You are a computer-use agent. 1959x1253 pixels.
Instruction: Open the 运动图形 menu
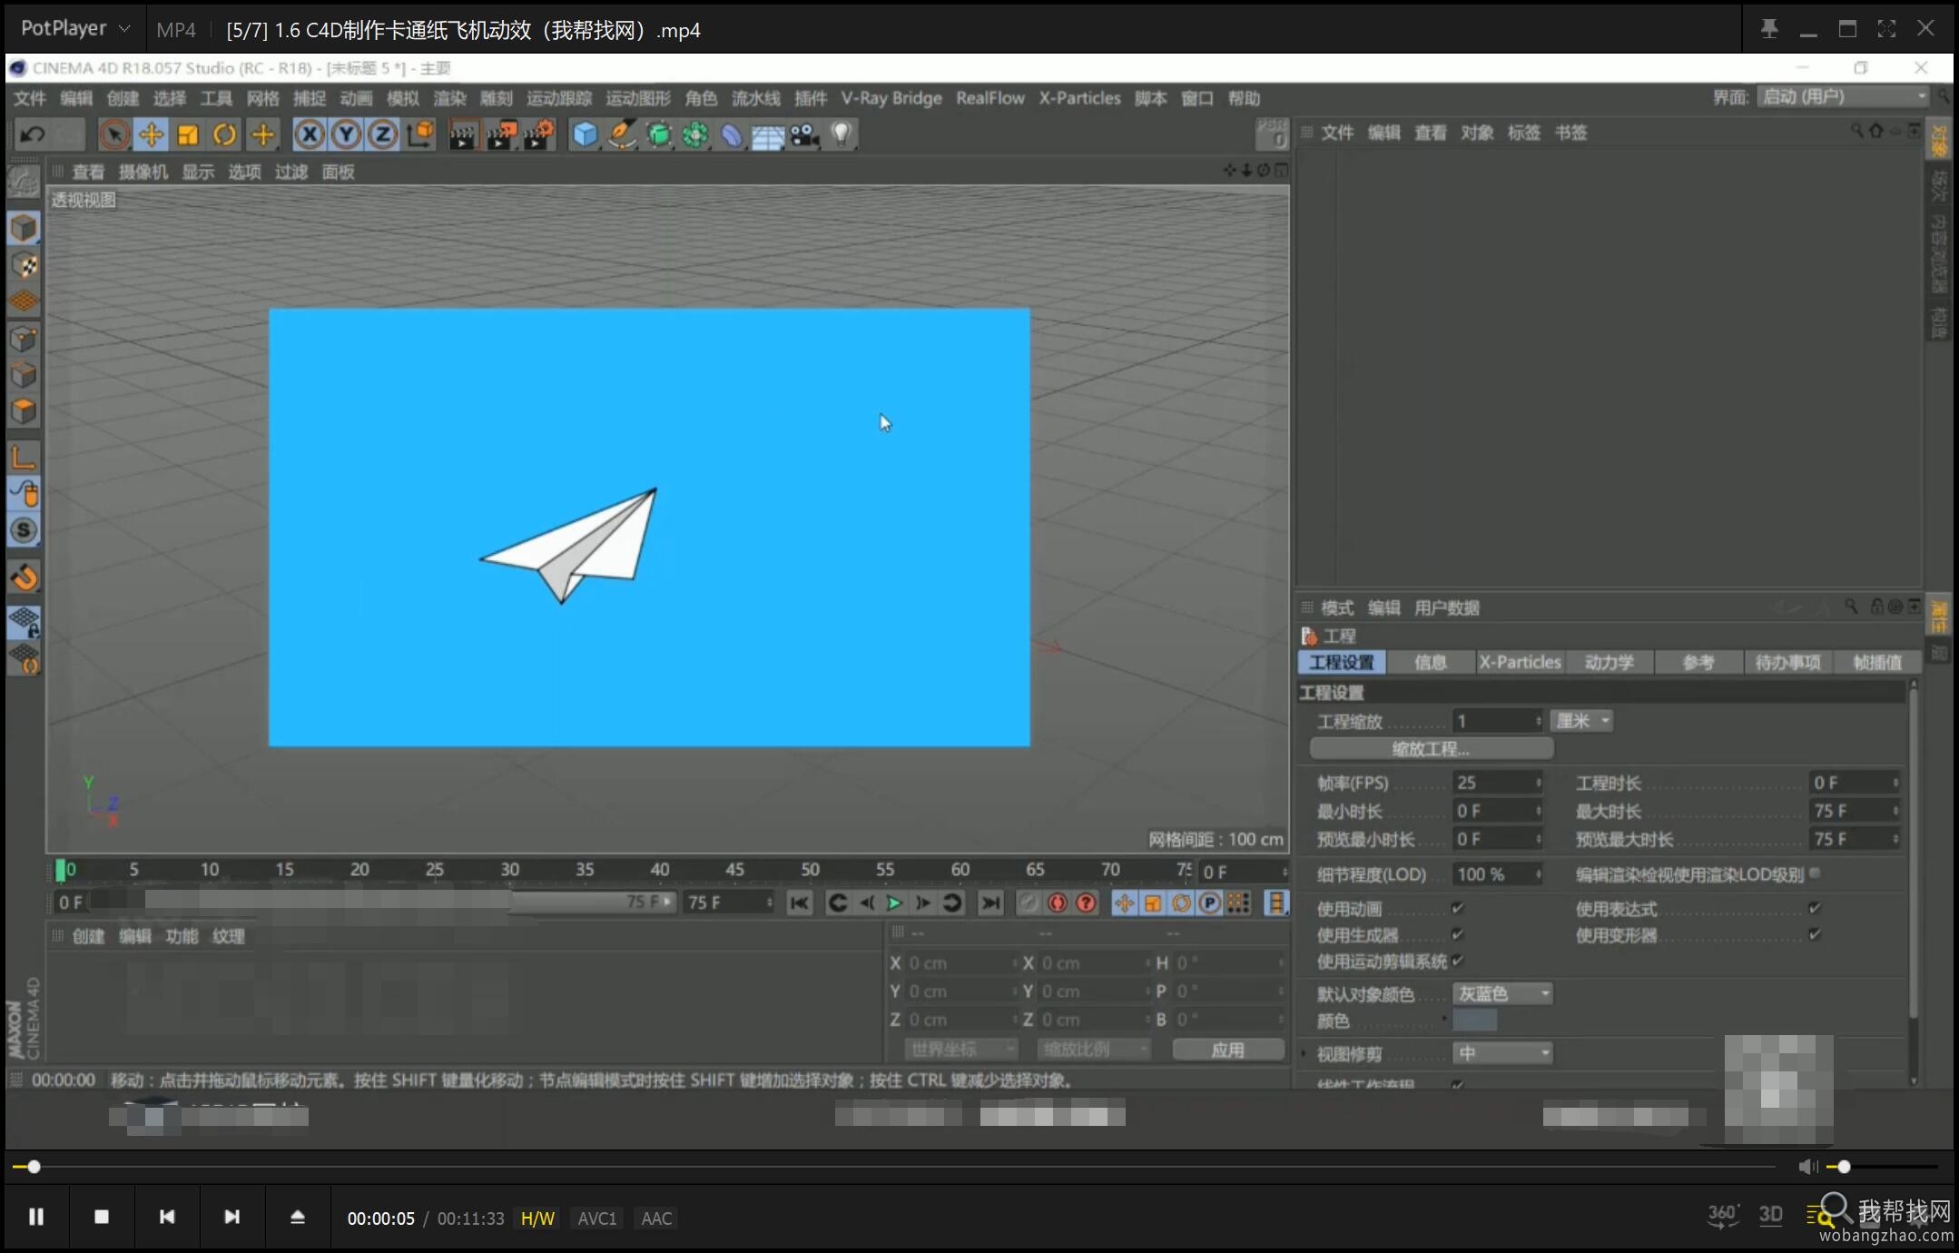[x=638, y=98]
